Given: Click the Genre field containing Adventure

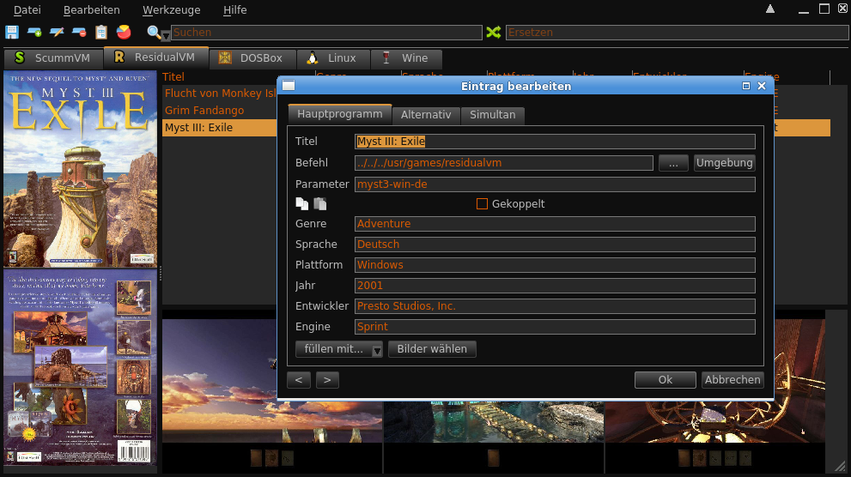Looking at the screenshot, I should click(x=555, y=224).
